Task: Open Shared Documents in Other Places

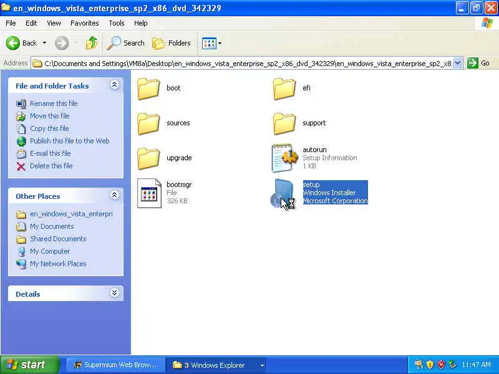Action: [x=58, y=239]
